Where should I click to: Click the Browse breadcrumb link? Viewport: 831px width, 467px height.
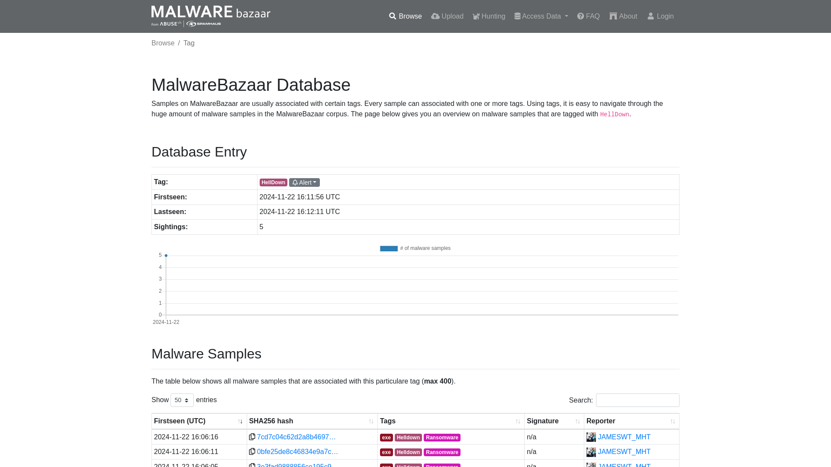163,43
